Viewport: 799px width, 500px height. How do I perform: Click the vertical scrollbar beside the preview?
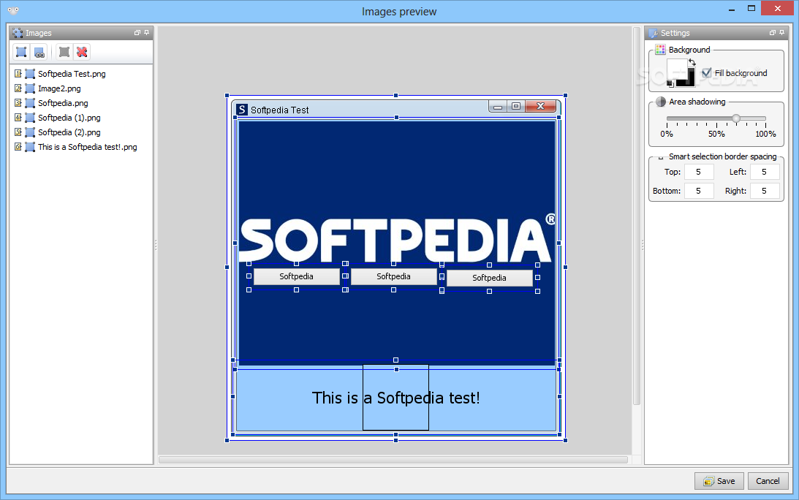[637, 216]
